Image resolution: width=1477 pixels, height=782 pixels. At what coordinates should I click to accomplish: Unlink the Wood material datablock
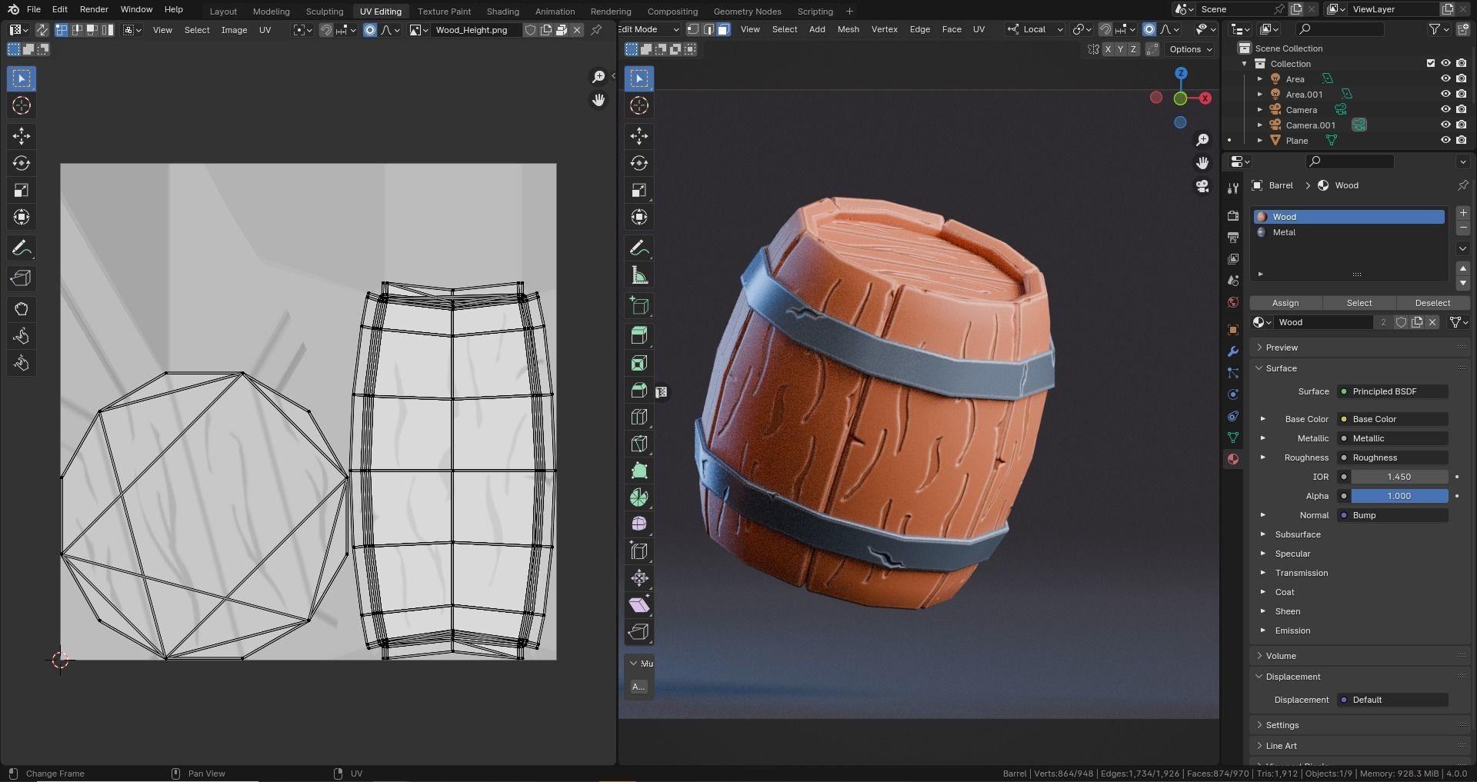(x=1432, y=322)
